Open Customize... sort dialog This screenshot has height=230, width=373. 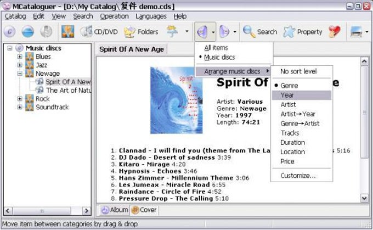point(301,176)
